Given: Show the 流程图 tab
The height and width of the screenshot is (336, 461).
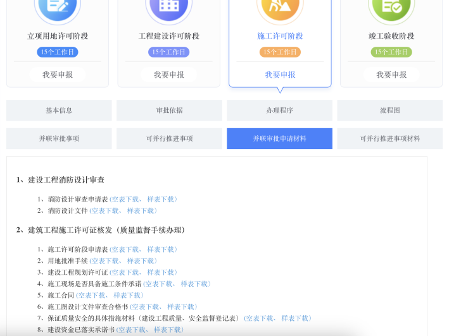Looking at the screenshot, I should (x=389, y=111).
